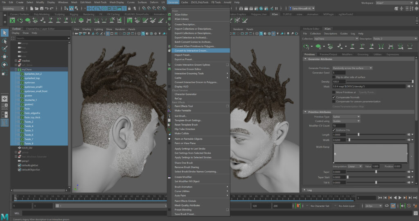Screen dimensions: 419x221
Task: Select the Select tool in toolbox
Action: pos(5,33)
